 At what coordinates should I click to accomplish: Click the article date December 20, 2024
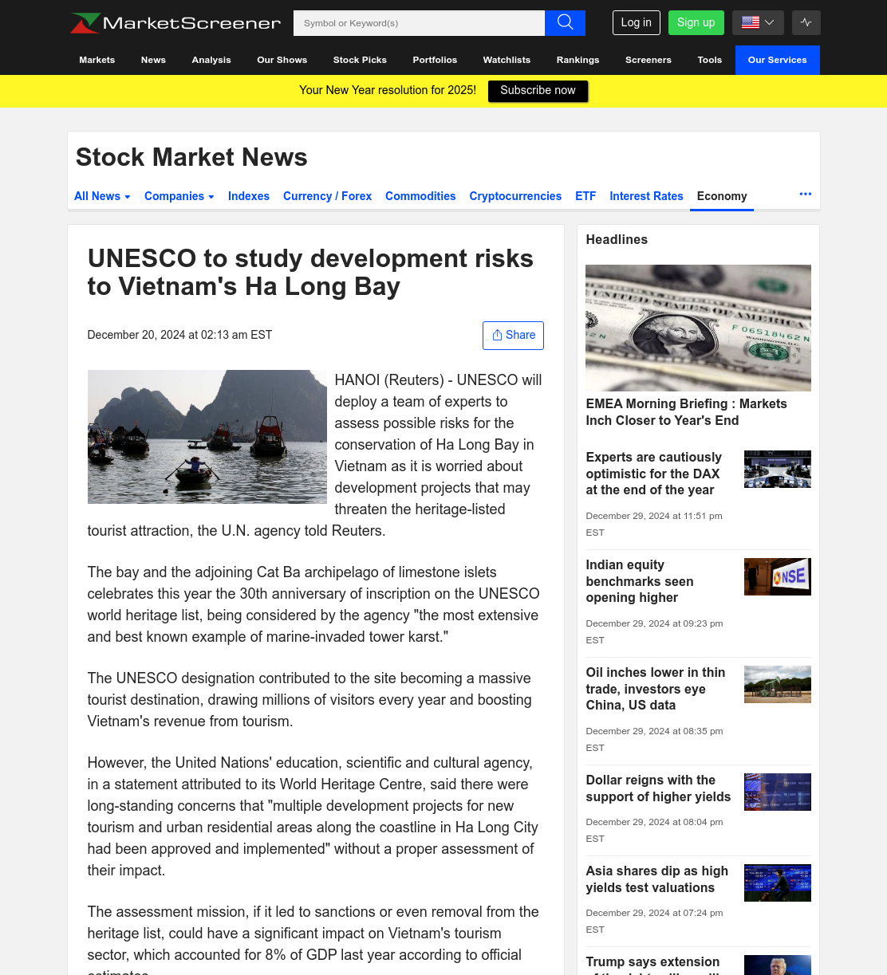(179, 335)
